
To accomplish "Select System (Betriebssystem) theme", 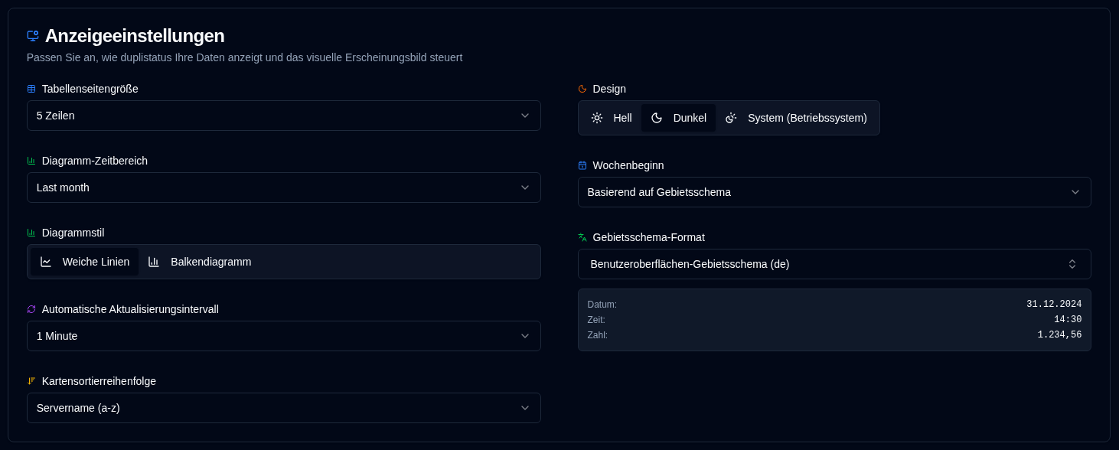I will click(796, 118).
